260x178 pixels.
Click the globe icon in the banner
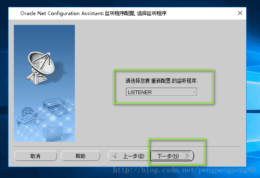click(x=27, y=112)
